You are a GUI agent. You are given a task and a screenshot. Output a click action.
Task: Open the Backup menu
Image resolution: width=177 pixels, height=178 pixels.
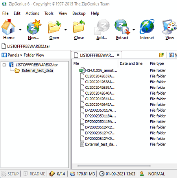(x=79, y=13)
